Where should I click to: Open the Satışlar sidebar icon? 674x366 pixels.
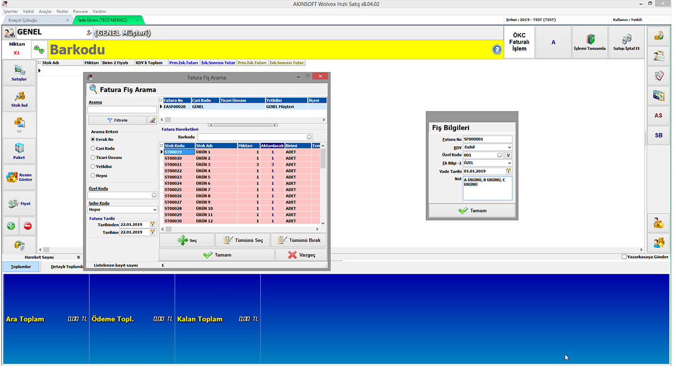20,73
